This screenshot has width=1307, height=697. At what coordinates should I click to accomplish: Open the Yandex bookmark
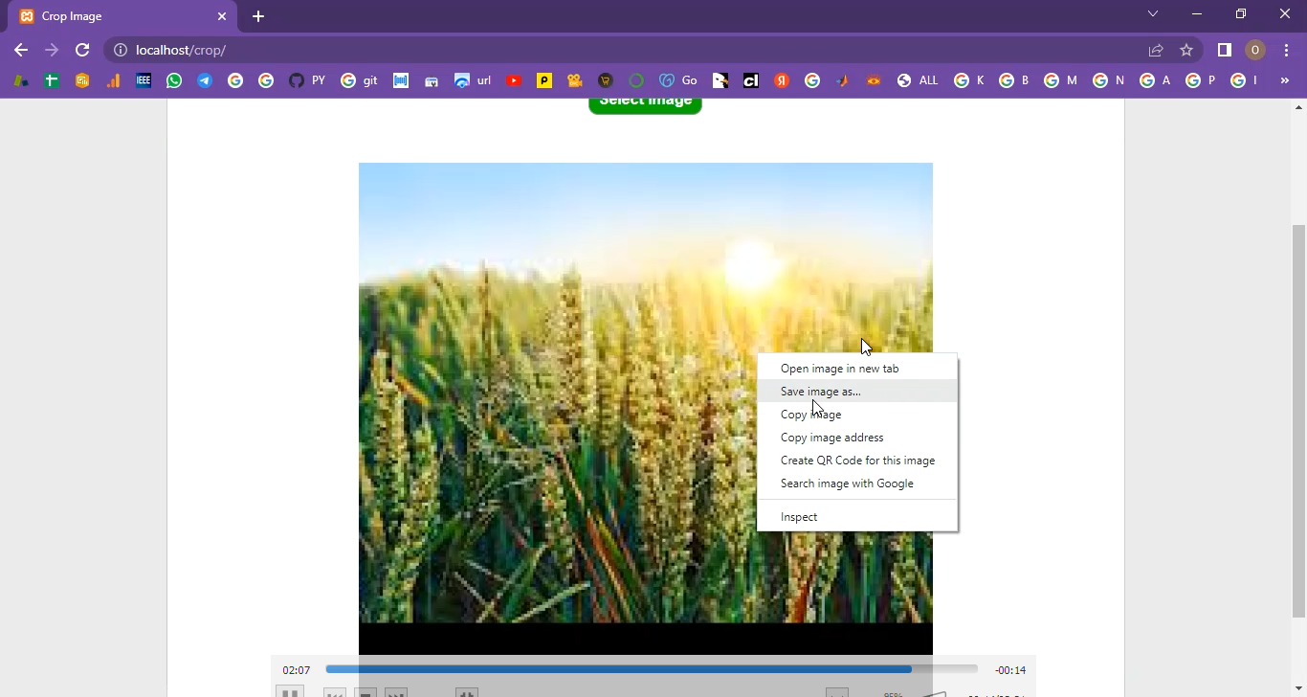pos(782,80)
